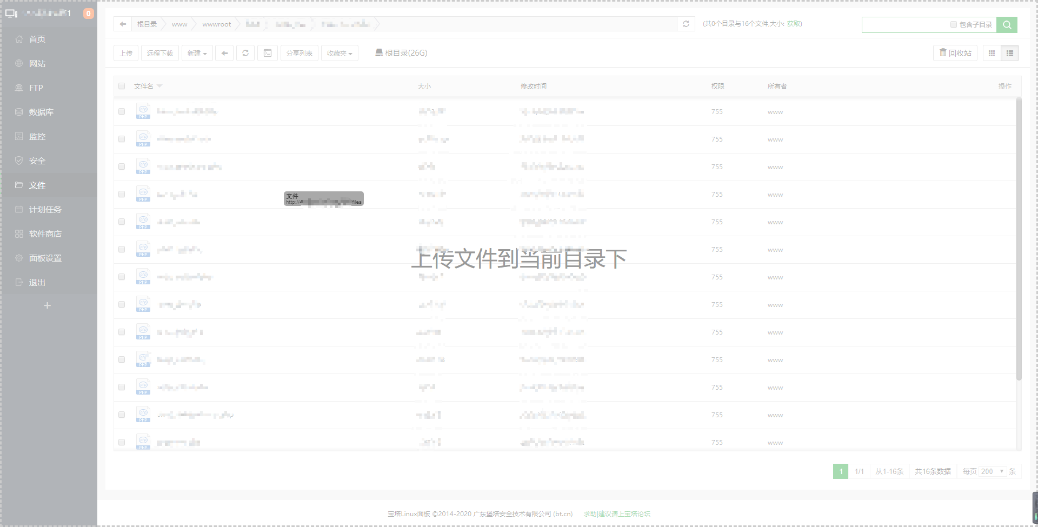Click the www breadcrumb

click(179, 24)
